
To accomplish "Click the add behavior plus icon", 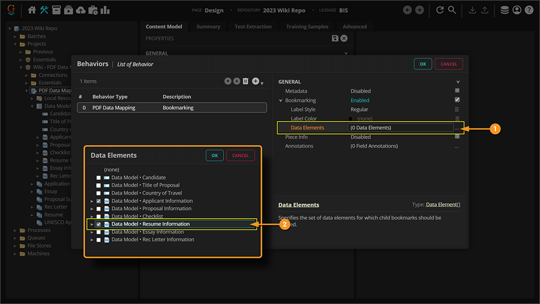I will click(256, 81).
